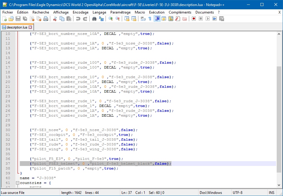This screenshot has height=196, width=283.
Task: Click the Redo toolbar arrow
Action: pos(85,19)
